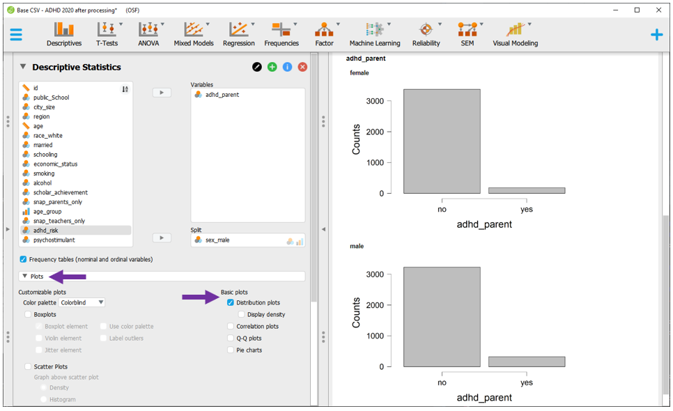Viewport: 673px width, 411px height.
Task: Open the Color palette dropdown
Action: [82, 303]
